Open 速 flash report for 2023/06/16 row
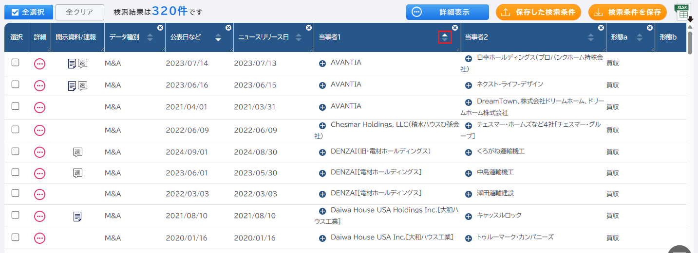 82,85
